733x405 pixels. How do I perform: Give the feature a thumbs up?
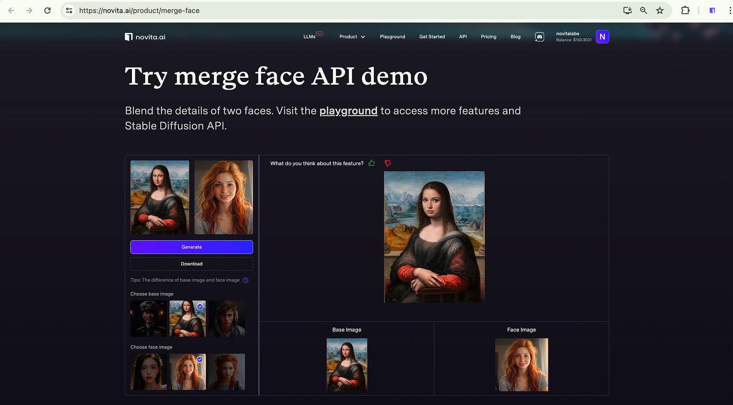coord(372,163)
